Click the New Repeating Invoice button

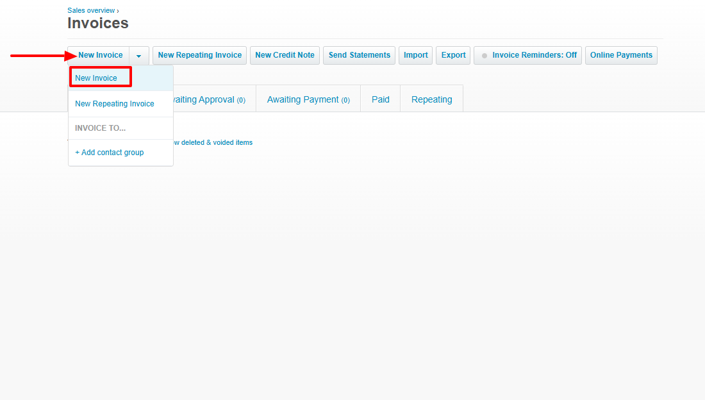pos(199,55)
